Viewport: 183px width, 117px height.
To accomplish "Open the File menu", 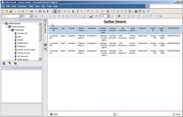I will (x=3, y=6).
